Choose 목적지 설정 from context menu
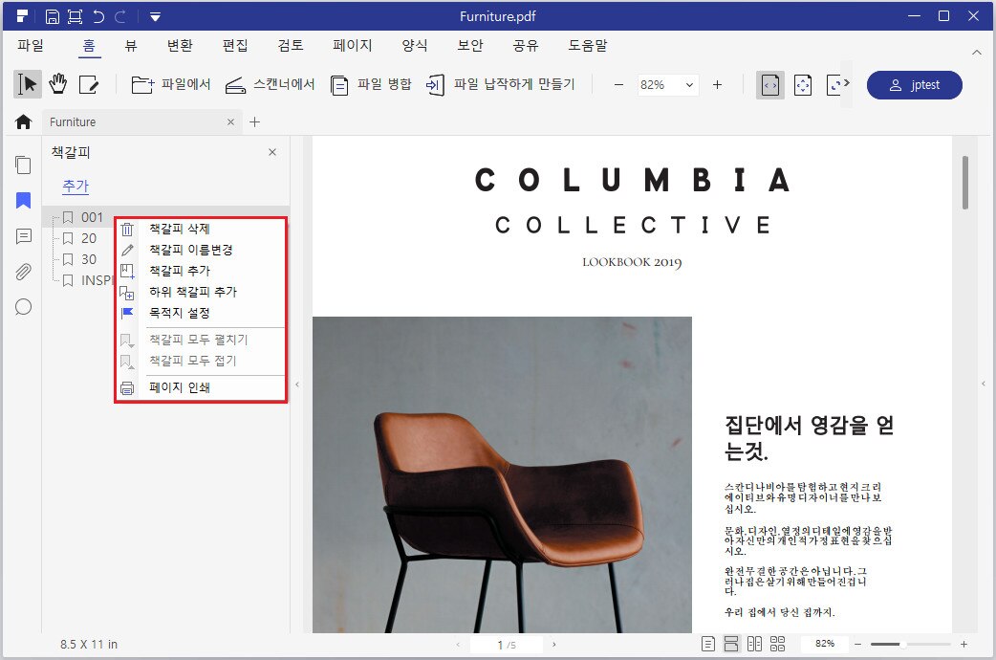 point(201,313)
